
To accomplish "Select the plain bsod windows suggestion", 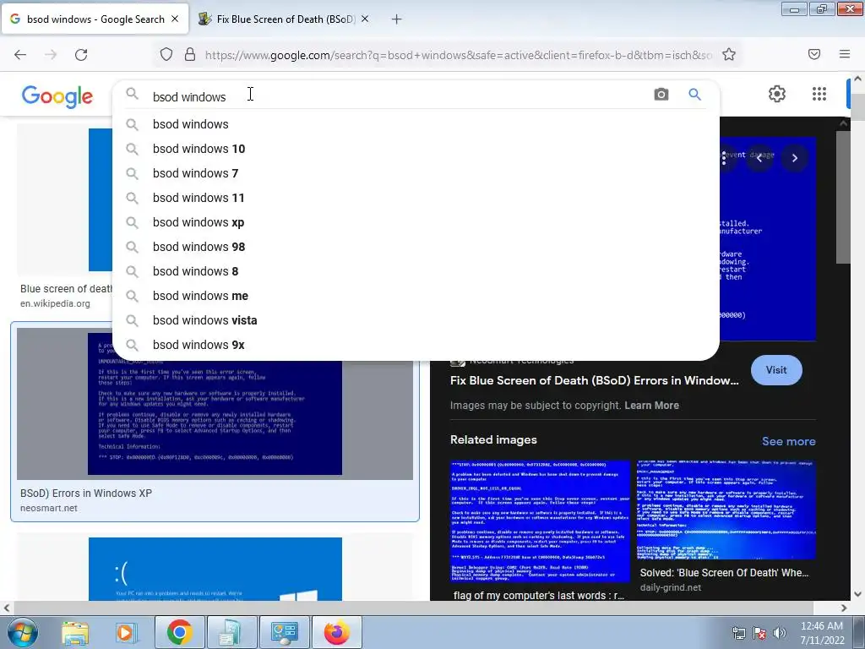I will pos(416,124).
